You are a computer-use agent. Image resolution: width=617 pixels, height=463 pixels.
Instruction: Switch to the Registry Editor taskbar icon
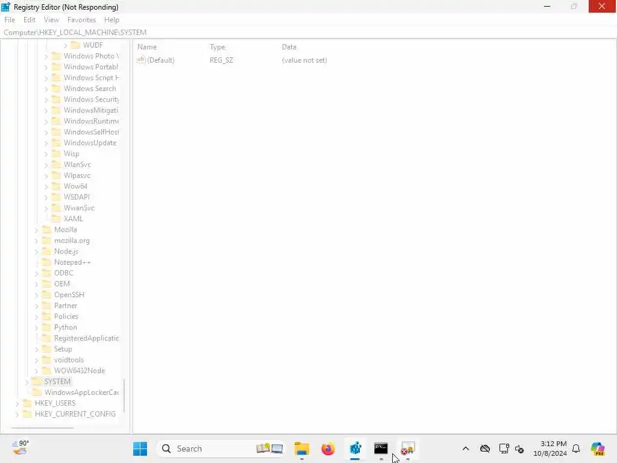[355, 449]
